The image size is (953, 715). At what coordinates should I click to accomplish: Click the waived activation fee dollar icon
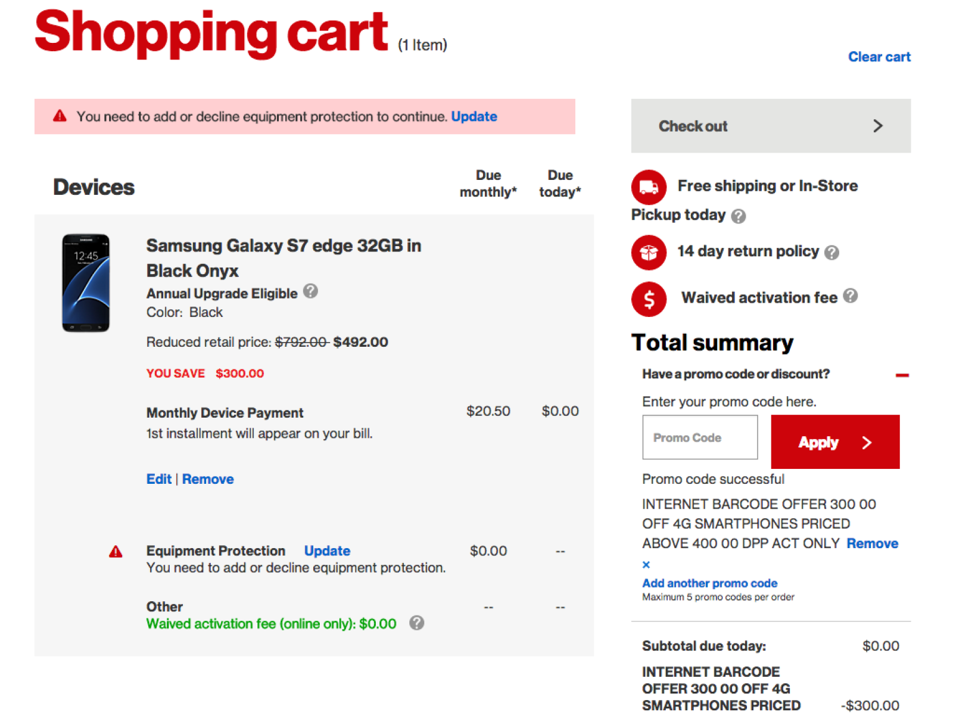click(x=649, y=299)
